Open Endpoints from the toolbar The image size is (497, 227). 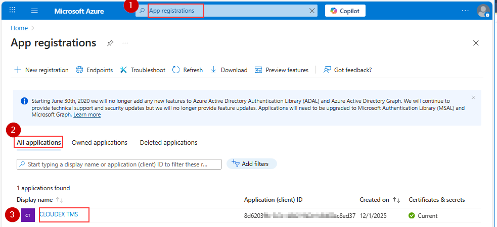94,70
